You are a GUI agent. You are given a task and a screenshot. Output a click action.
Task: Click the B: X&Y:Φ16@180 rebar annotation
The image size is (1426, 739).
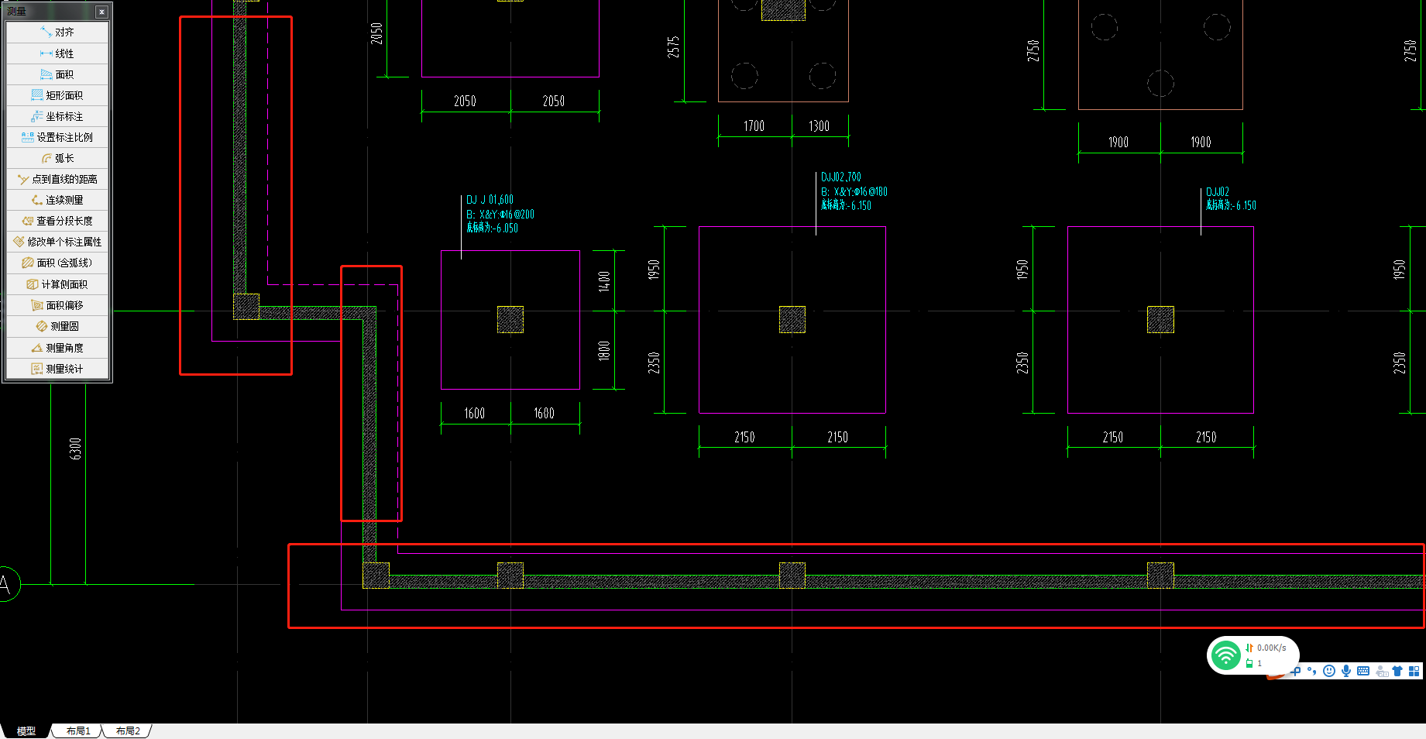click(x=854, y=191)
